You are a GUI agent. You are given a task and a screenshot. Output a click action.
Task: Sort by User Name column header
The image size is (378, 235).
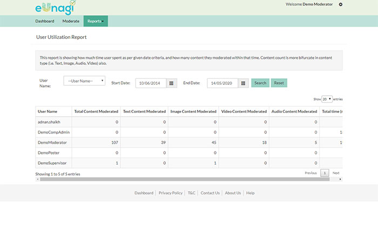click(53, 111)
